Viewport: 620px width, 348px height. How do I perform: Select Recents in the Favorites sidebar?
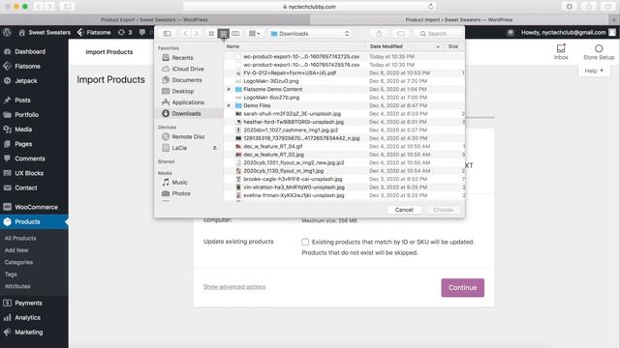point(182,58)
